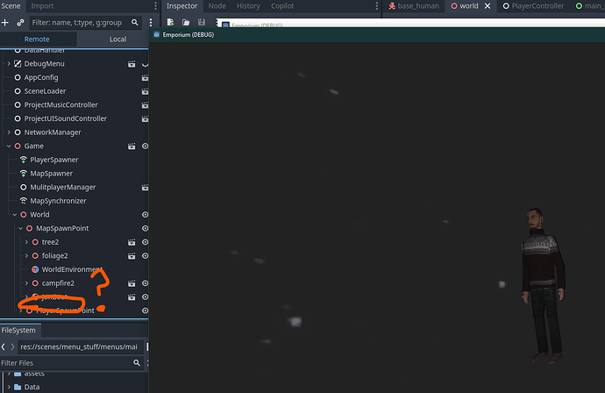Click the save resource floppy icon in Inspector
Image resolution: width=605 pixels, height=393 pixels.
point(202,22)
